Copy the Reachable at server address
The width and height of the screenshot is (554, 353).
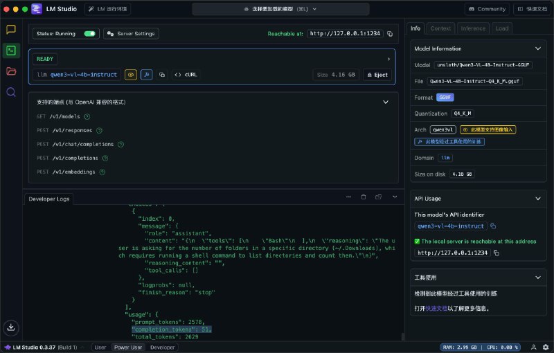point(390,33)
